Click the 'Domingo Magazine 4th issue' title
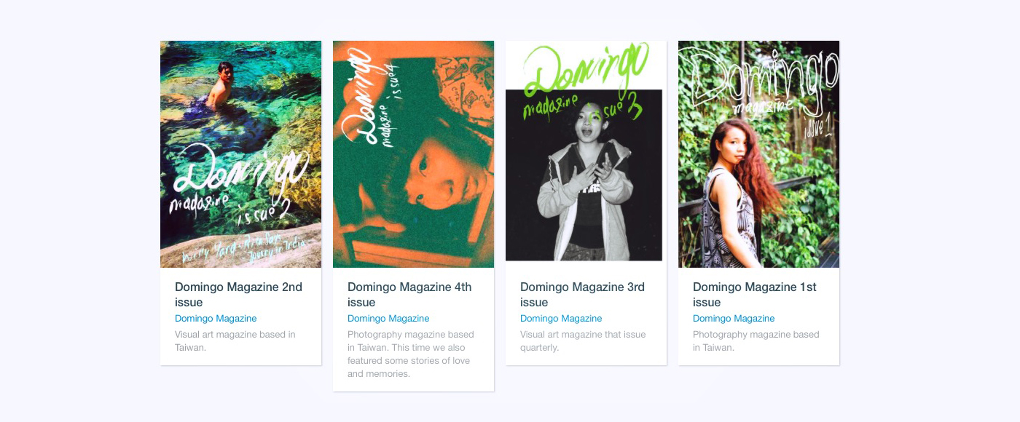This screenshot has height=422, width=1020. 409,295
